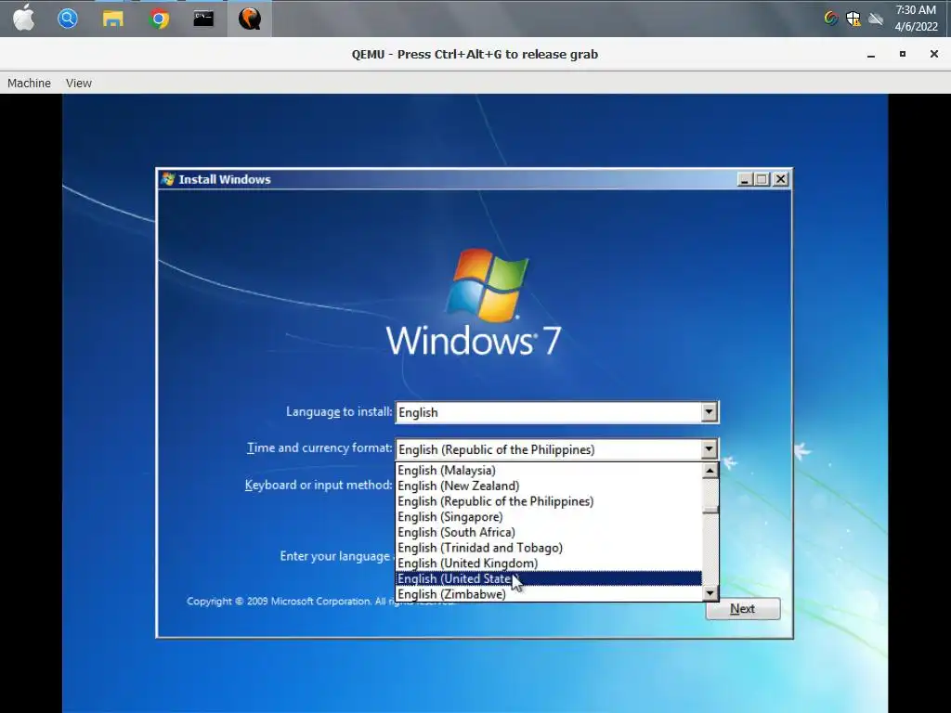Minimize the QEMU window
Image resolution: width=951 pixels, height=713 pixels.
tap(871, 55)
